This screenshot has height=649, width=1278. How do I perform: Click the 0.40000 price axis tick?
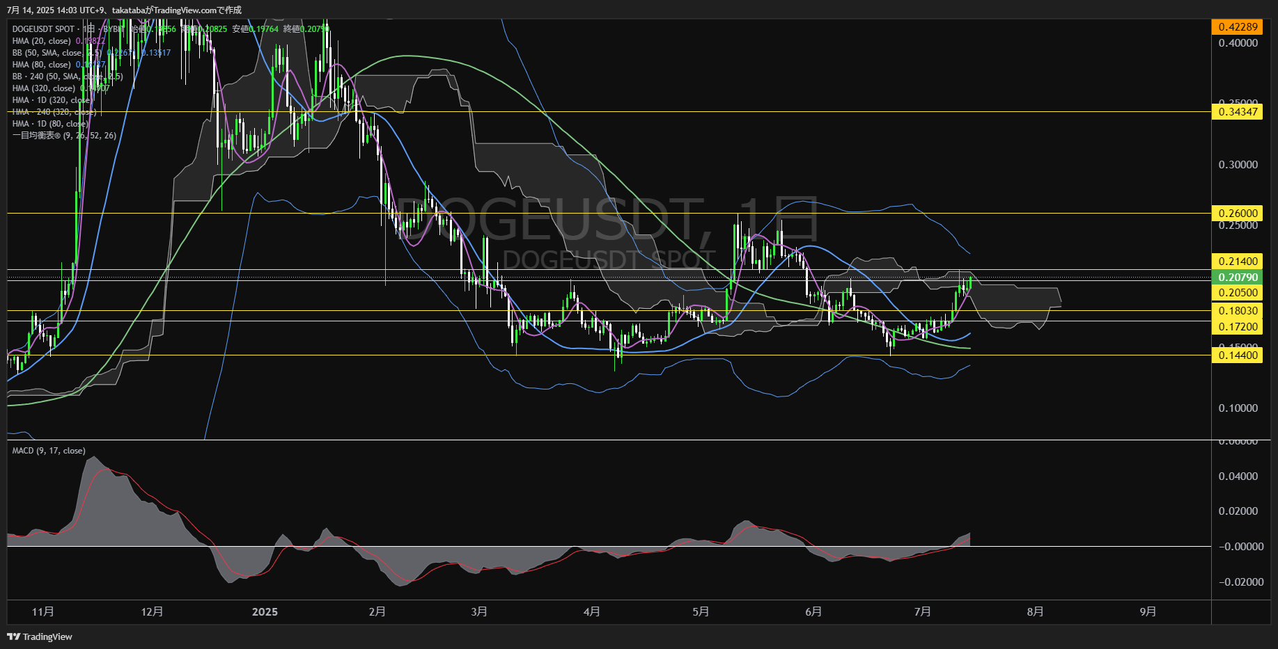(1238, 43)
